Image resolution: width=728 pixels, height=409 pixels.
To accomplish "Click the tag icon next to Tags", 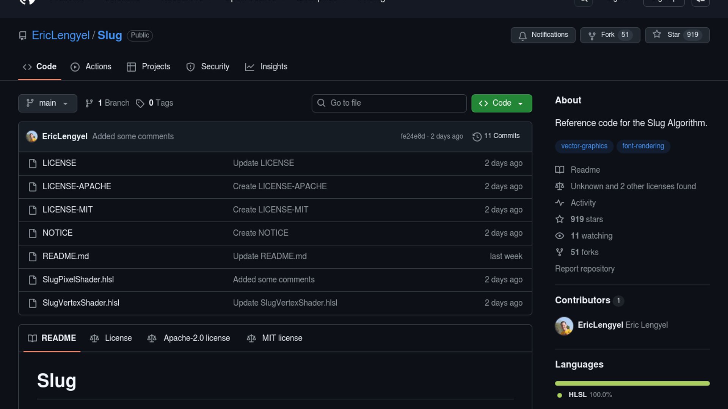I will (x=140, y=103).
